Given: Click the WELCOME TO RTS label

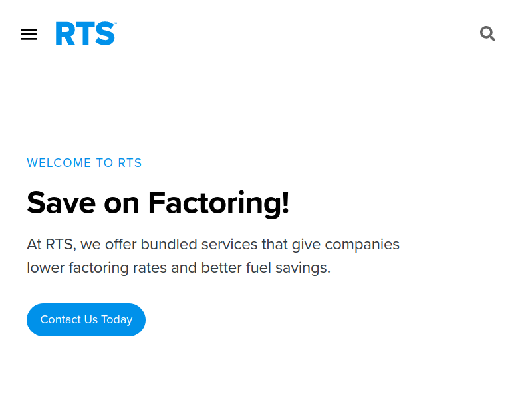Looking at the screenshot, I should click(84, 163).
